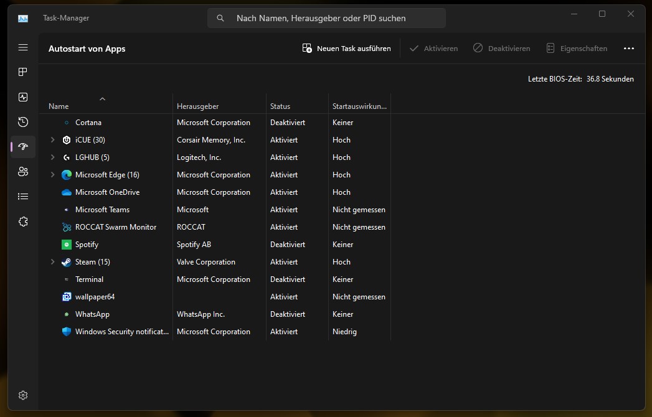Sort by the Name column header
This screenshot has width=652, height=417.
[x=59, y=106]
